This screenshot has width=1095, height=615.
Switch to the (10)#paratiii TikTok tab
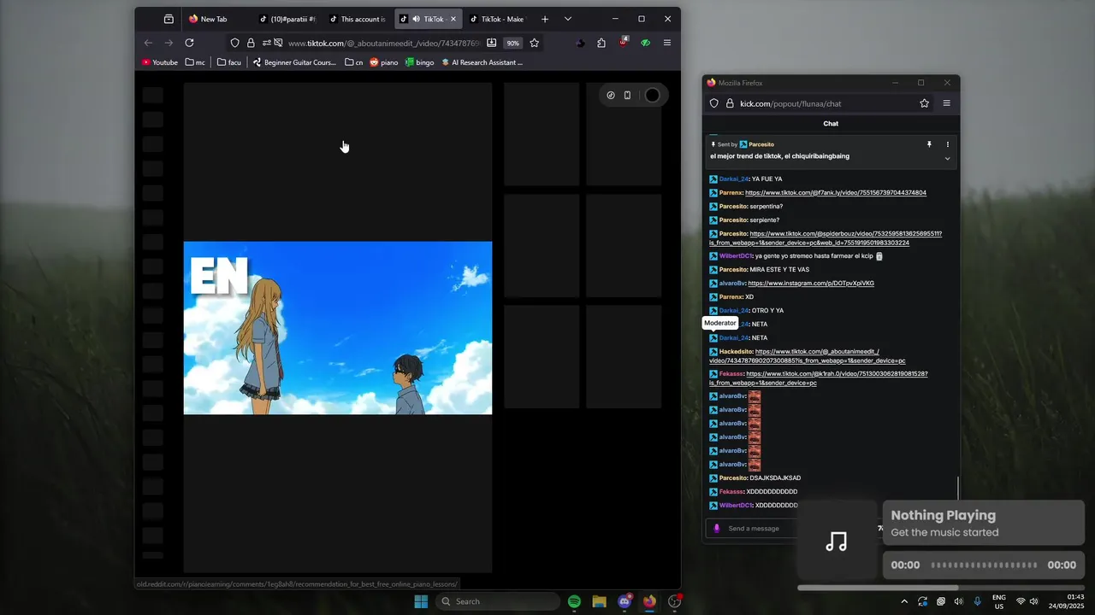288,19
